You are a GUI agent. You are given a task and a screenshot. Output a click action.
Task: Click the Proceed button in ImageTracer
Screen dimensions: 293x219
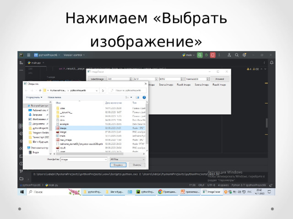pyautogui.click(x=220, y=79)
